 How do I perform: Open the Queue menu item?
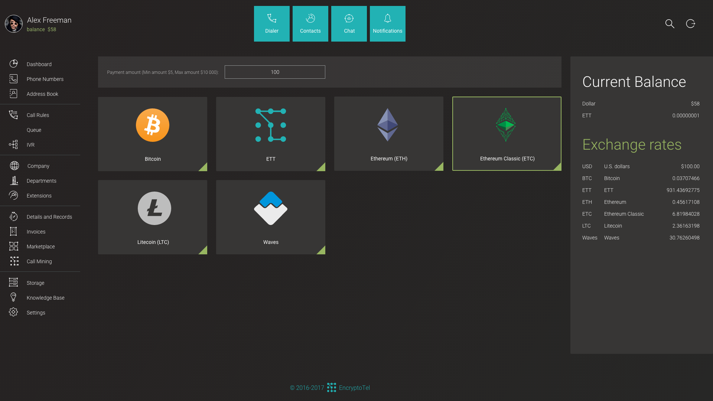[34, 130]
